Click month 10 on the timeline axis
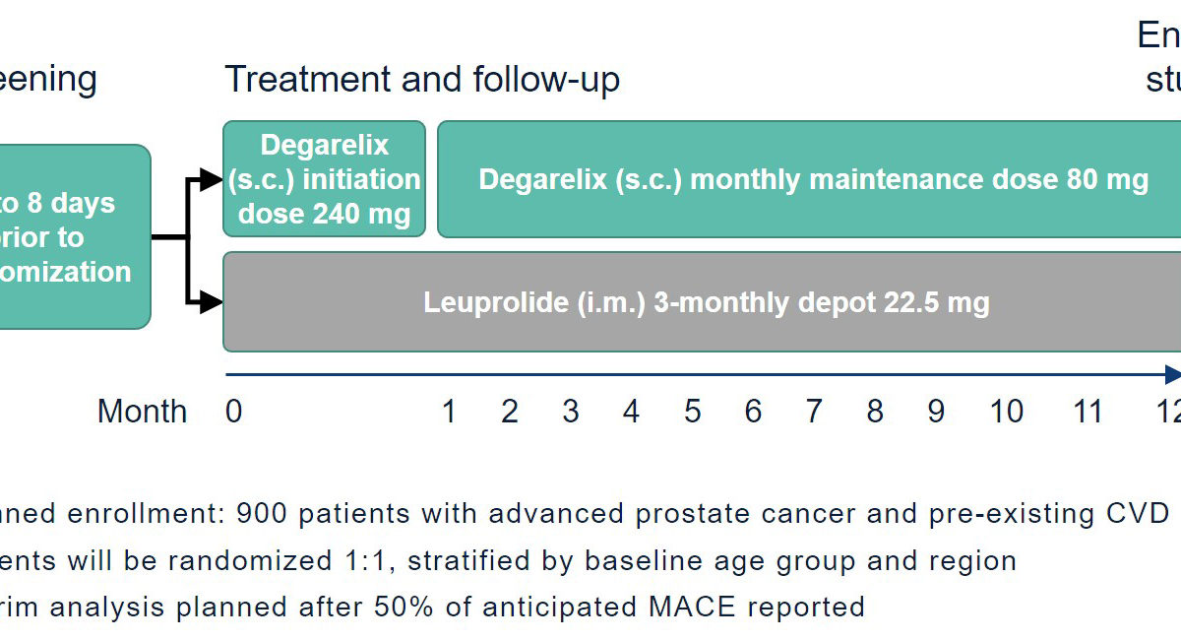This screenshot has height=641, width=1181. click(x=1006, y=411)
